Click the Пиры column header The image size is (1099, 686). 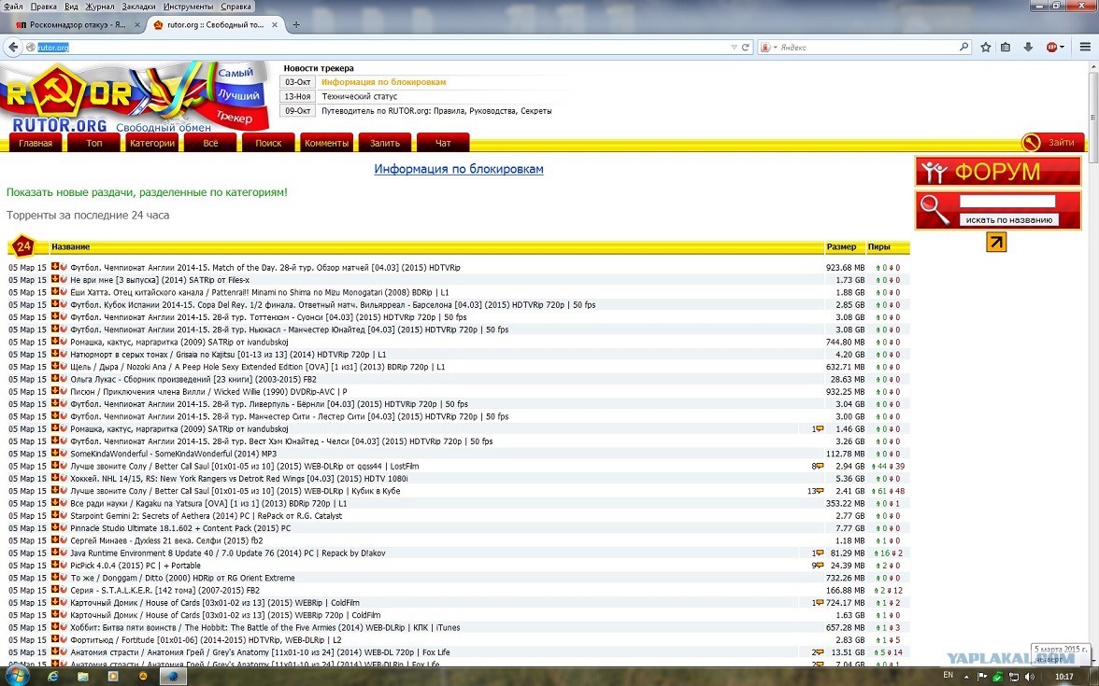[878, 246]
